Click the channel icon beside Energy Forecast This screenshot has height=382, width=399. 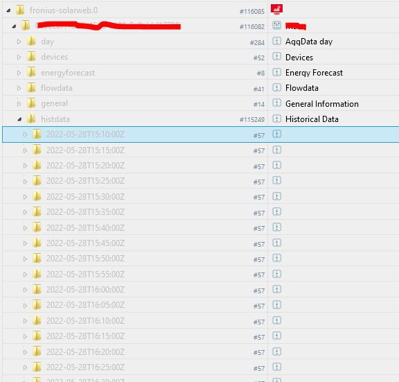pyautogui.click(x=277, y=72)
